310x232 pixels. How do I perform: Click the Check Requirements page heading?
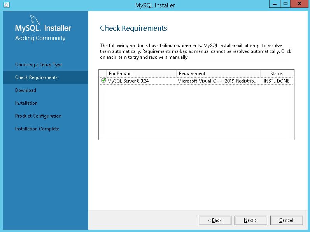(x=133, y=28)
